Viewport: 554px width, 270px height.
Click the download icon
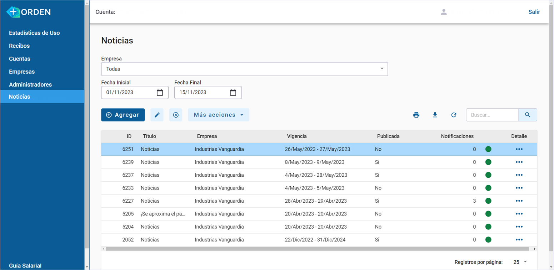pos(435,115)
